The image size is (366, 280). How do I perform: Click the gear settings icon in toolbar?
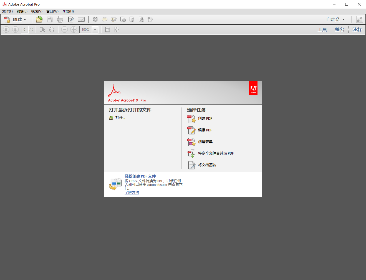point(95,19)
